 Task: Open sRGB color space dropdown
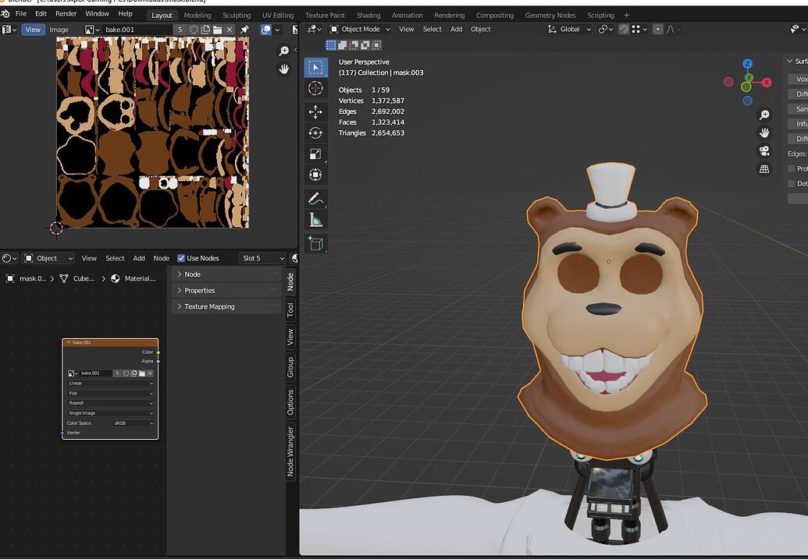coord(133,423)
